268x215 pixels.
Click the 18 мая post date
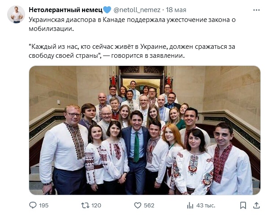(176, 10)
